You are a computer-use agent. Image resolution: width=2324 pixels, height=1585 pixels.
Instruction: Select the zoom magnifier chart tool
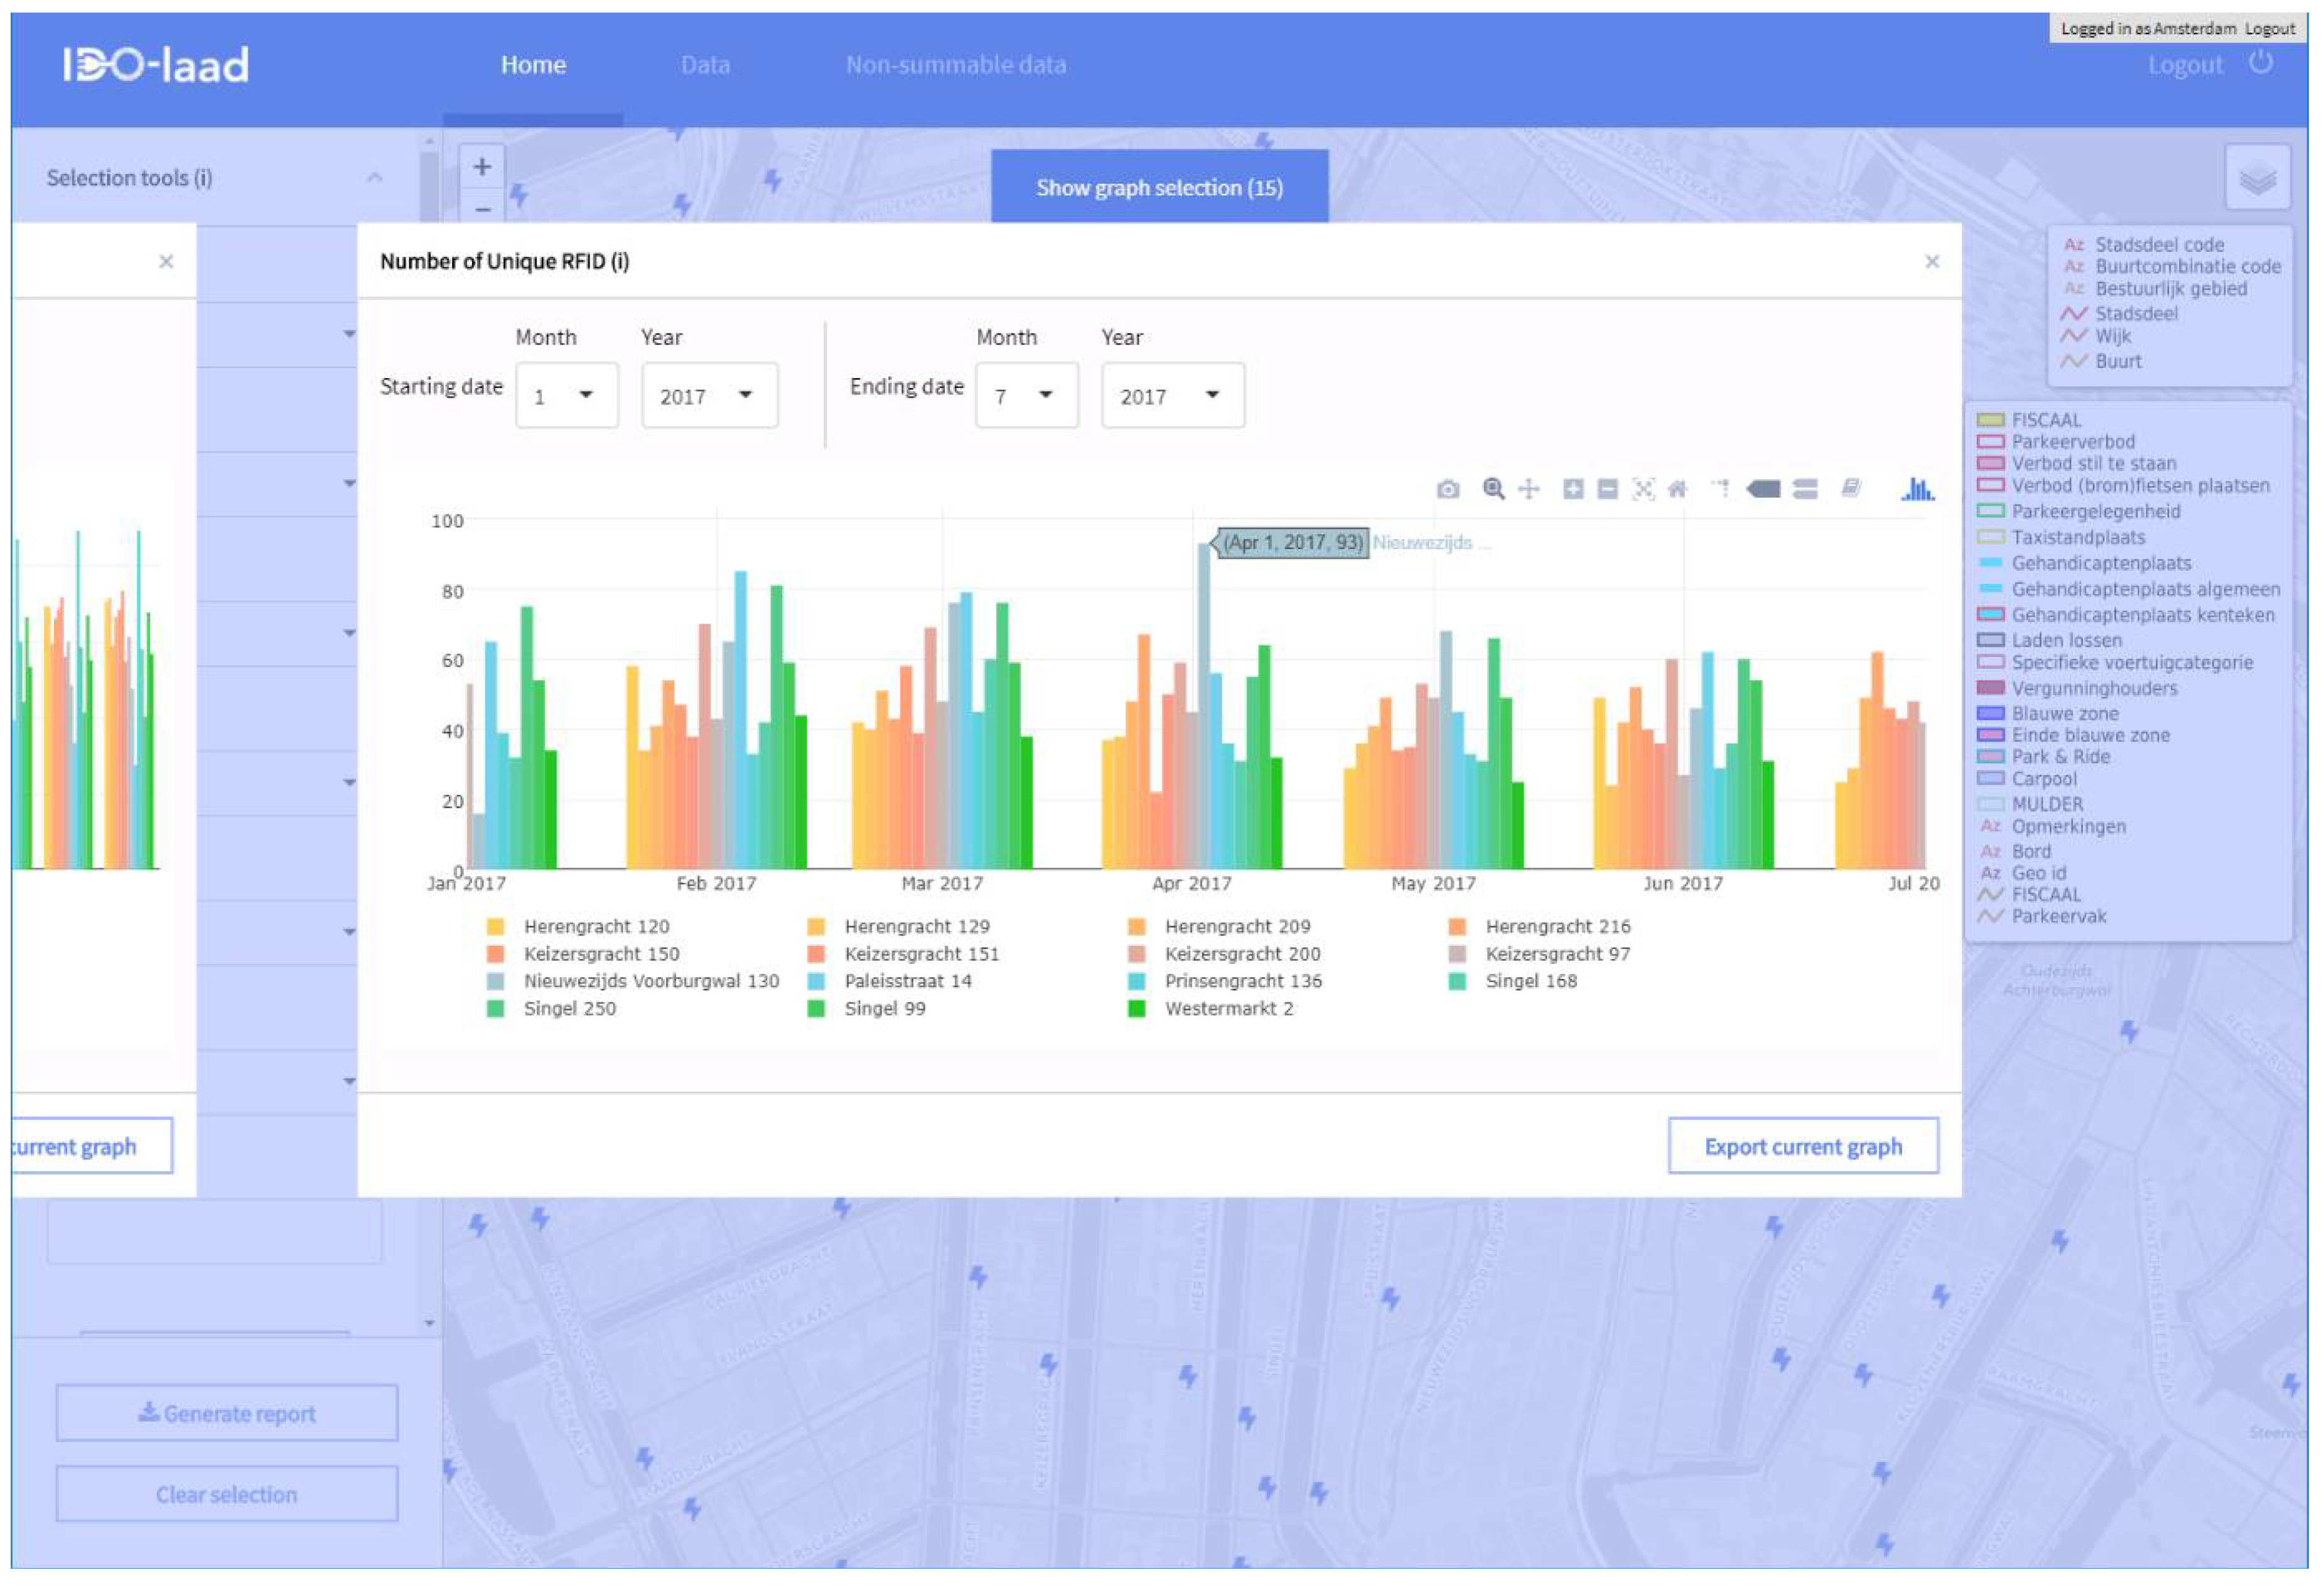pos(1493,489)
